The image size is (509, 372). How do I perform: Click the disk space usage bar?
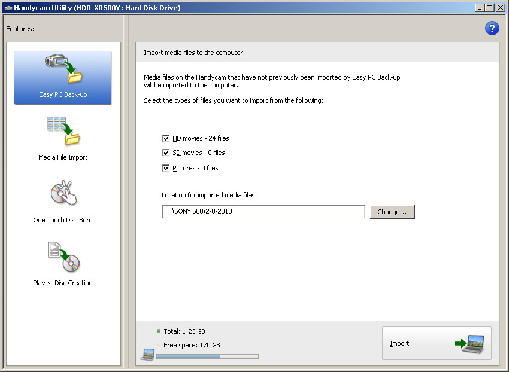207,356
